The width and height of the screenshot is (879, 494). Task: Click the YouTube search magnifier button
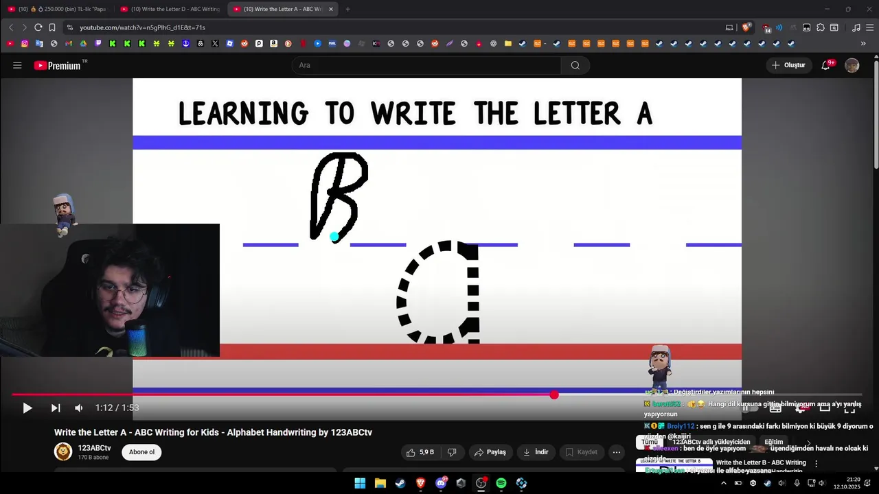575,65
